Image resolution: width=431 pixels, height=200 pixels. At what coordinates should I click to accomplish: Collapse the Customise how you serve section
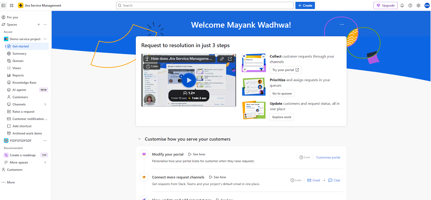pyautogui.click(x=139, y=139)
